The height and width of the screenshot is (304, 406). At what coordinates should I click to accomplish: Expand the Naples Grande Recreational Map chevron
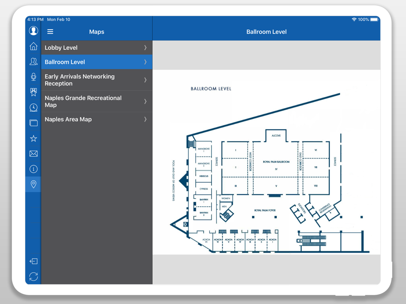pos(145,101)
